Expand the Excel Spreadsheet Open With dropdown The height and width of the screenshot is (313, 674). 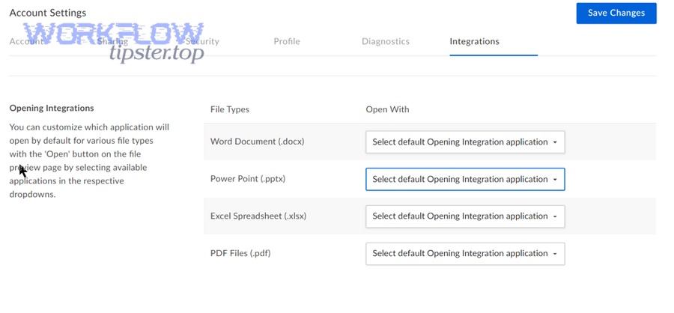tap(464, 216)
